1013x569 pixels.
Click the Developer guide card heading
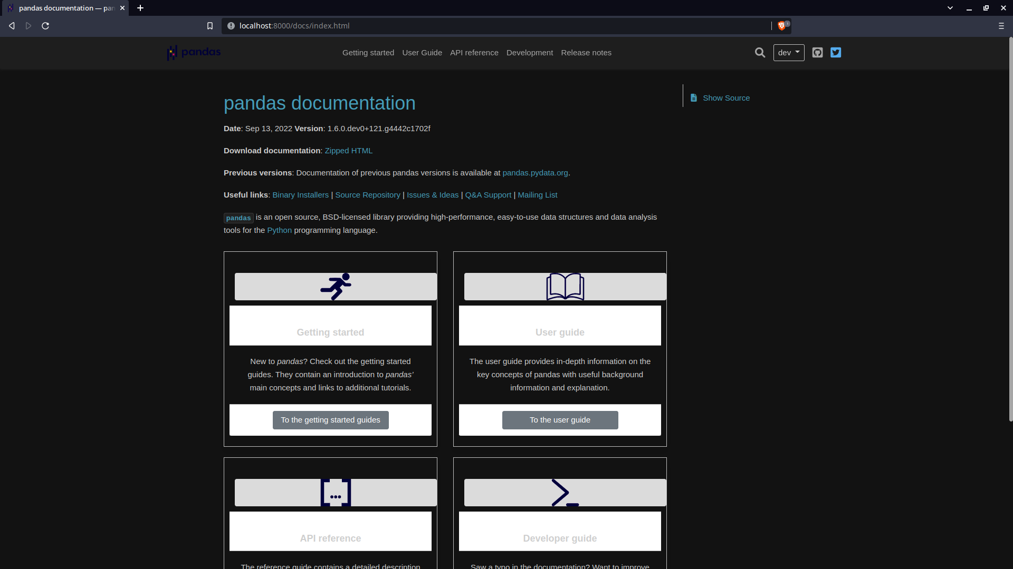(x=560, y=538)
